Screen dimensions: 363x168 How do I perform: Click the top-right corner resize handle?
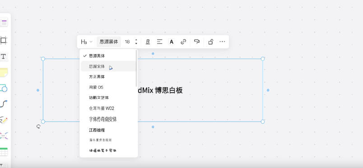[x=262, y=59]
